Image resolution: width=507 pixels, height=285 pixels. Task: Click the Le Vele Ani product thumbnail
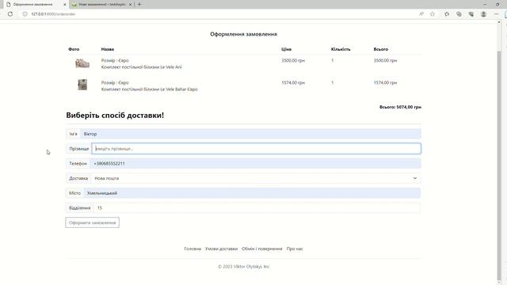(82, 63)
